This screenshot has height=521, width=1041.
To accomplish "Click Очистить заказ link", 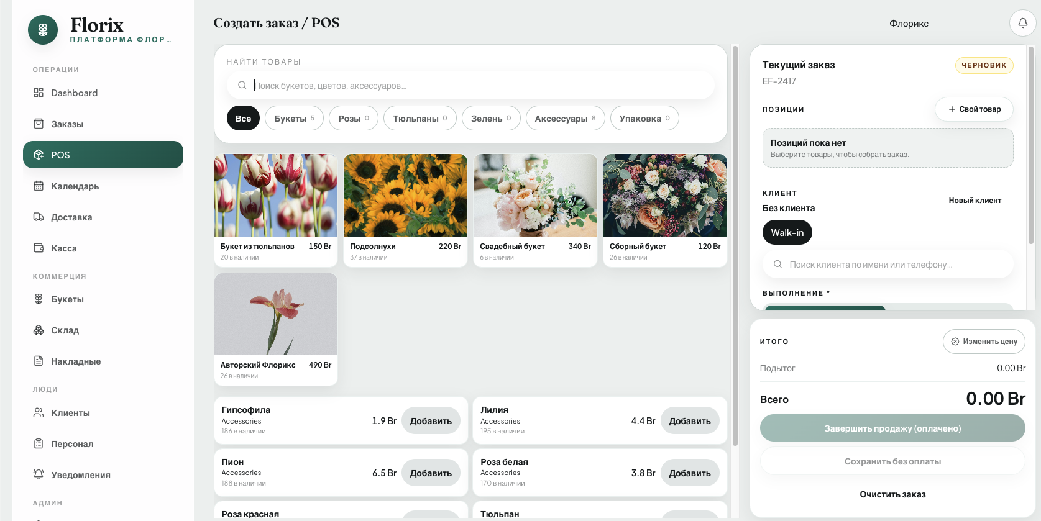I will point(892,494).
